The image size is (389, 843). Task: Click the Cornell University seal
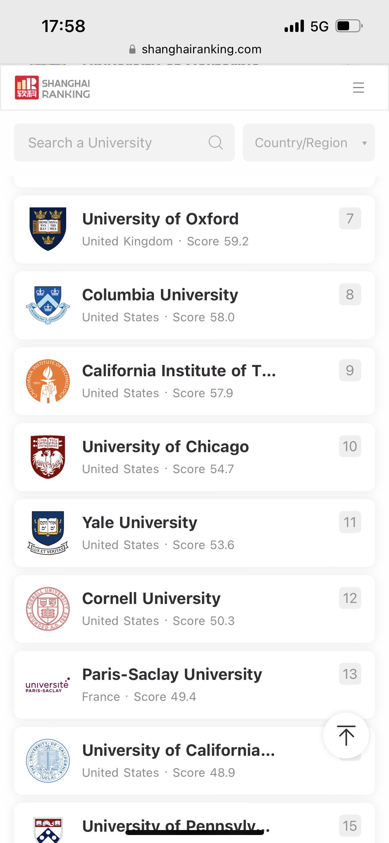pyautogui.click(x=48, y=609)
